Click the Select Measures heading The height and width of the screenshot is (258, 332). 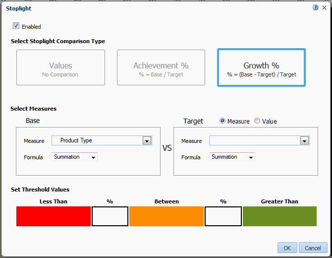(34, 109)
